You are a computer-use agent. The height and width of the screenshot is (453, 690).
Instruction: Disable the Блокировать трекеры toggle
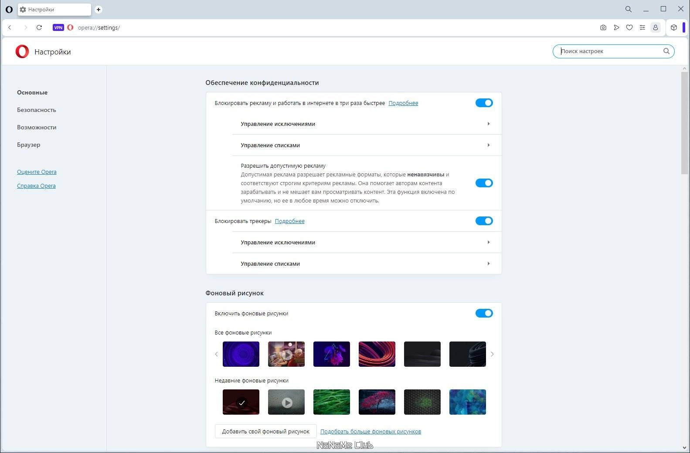pos(484,221)
